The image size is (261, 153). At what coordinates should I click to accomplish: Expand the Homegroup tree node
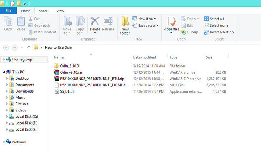[4, 59]
